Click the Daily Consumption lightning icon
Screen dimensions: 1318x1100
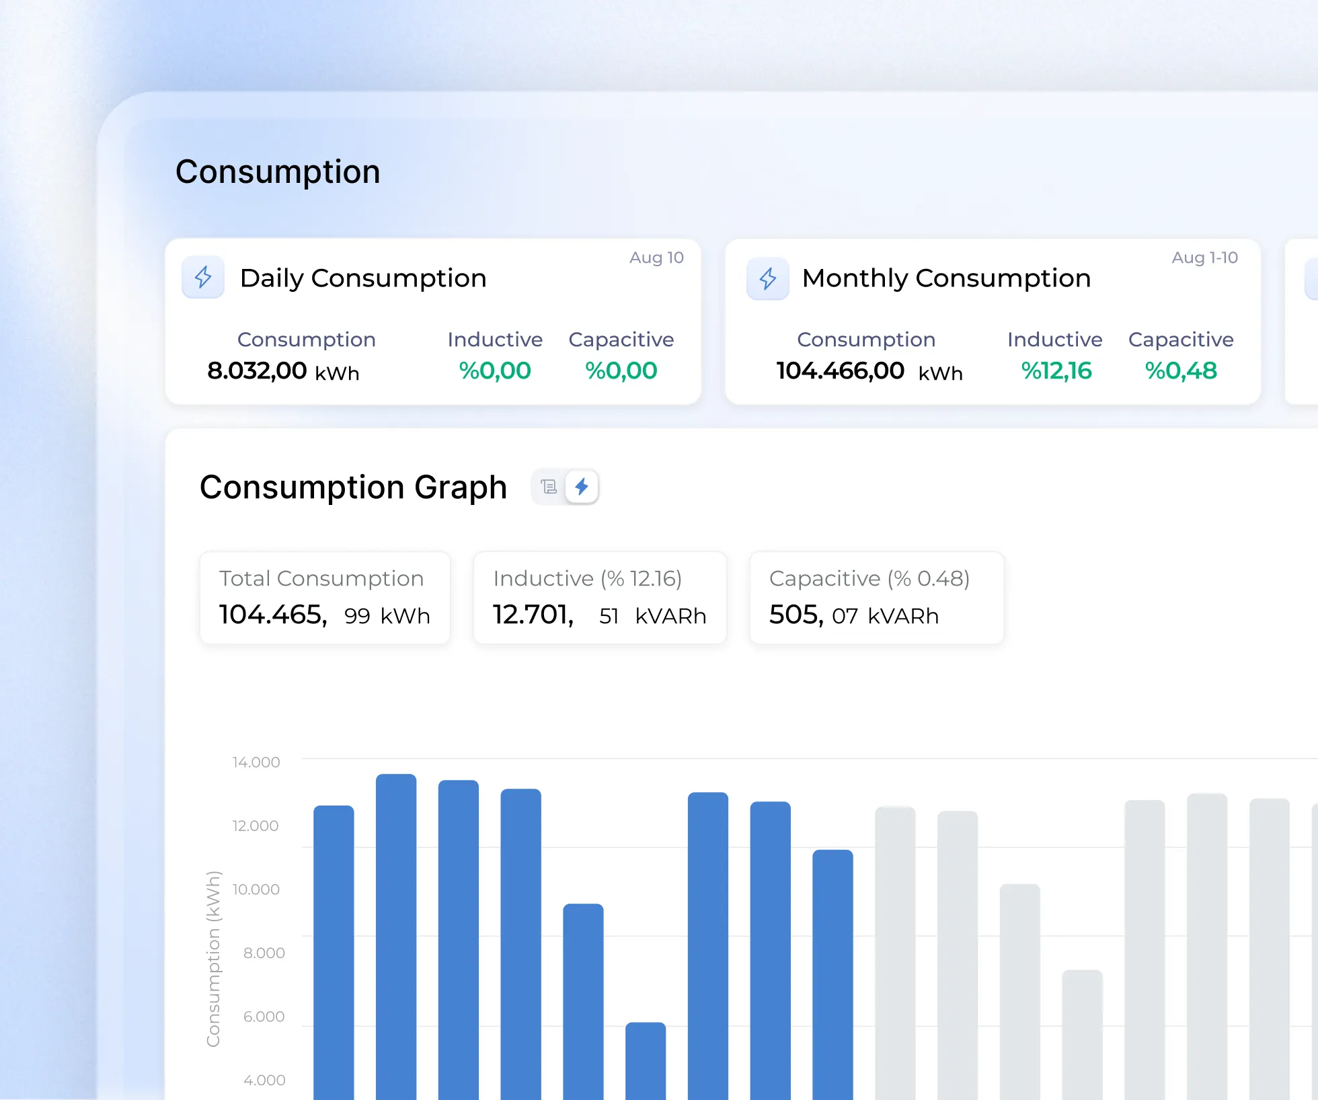point(203,278)
